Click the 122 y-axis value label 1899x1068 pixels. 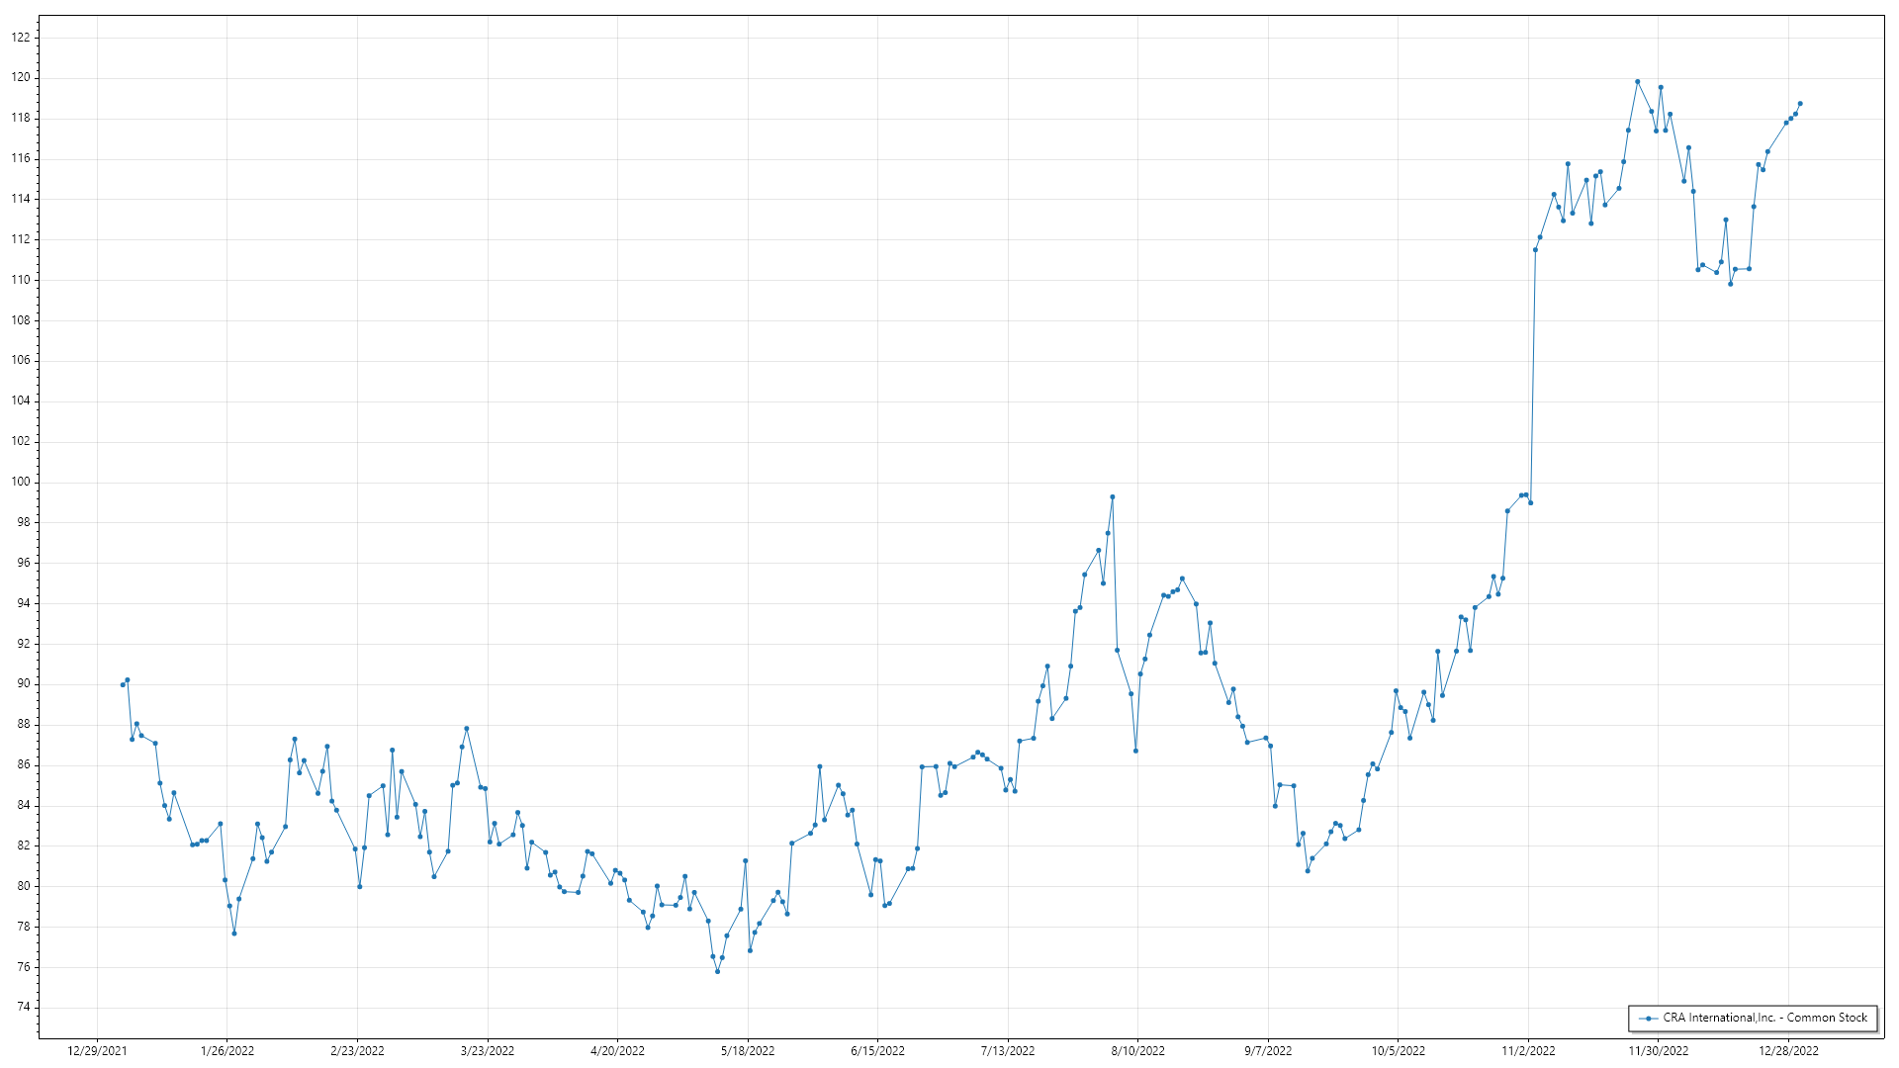[21, 38]
